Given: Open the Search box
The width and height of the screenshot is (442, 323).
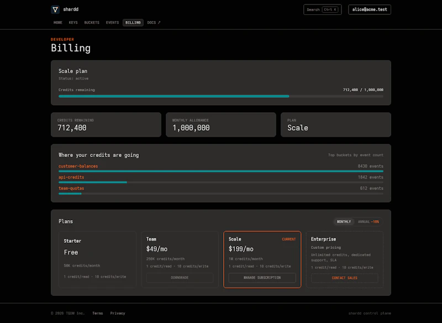Looking at the screenshot, I should [323, 9].
